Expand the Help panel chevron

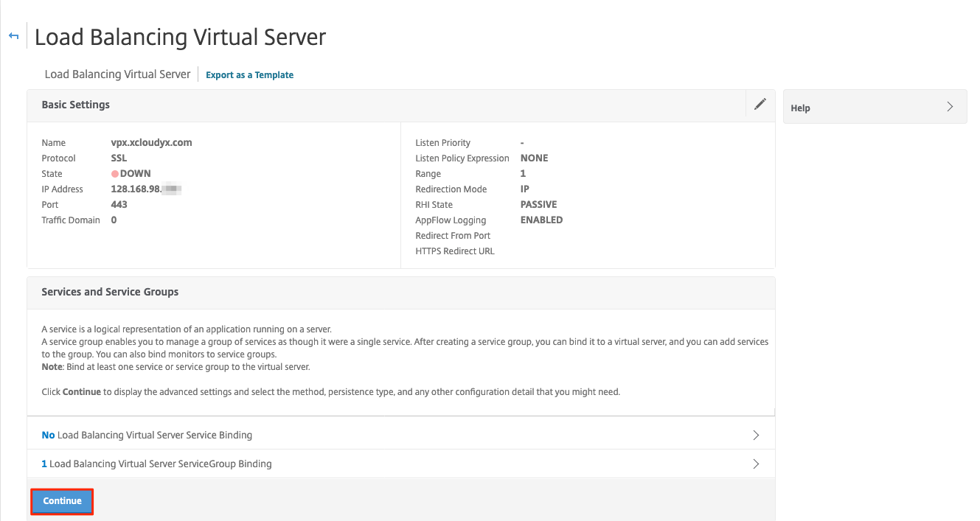[951, 106]
